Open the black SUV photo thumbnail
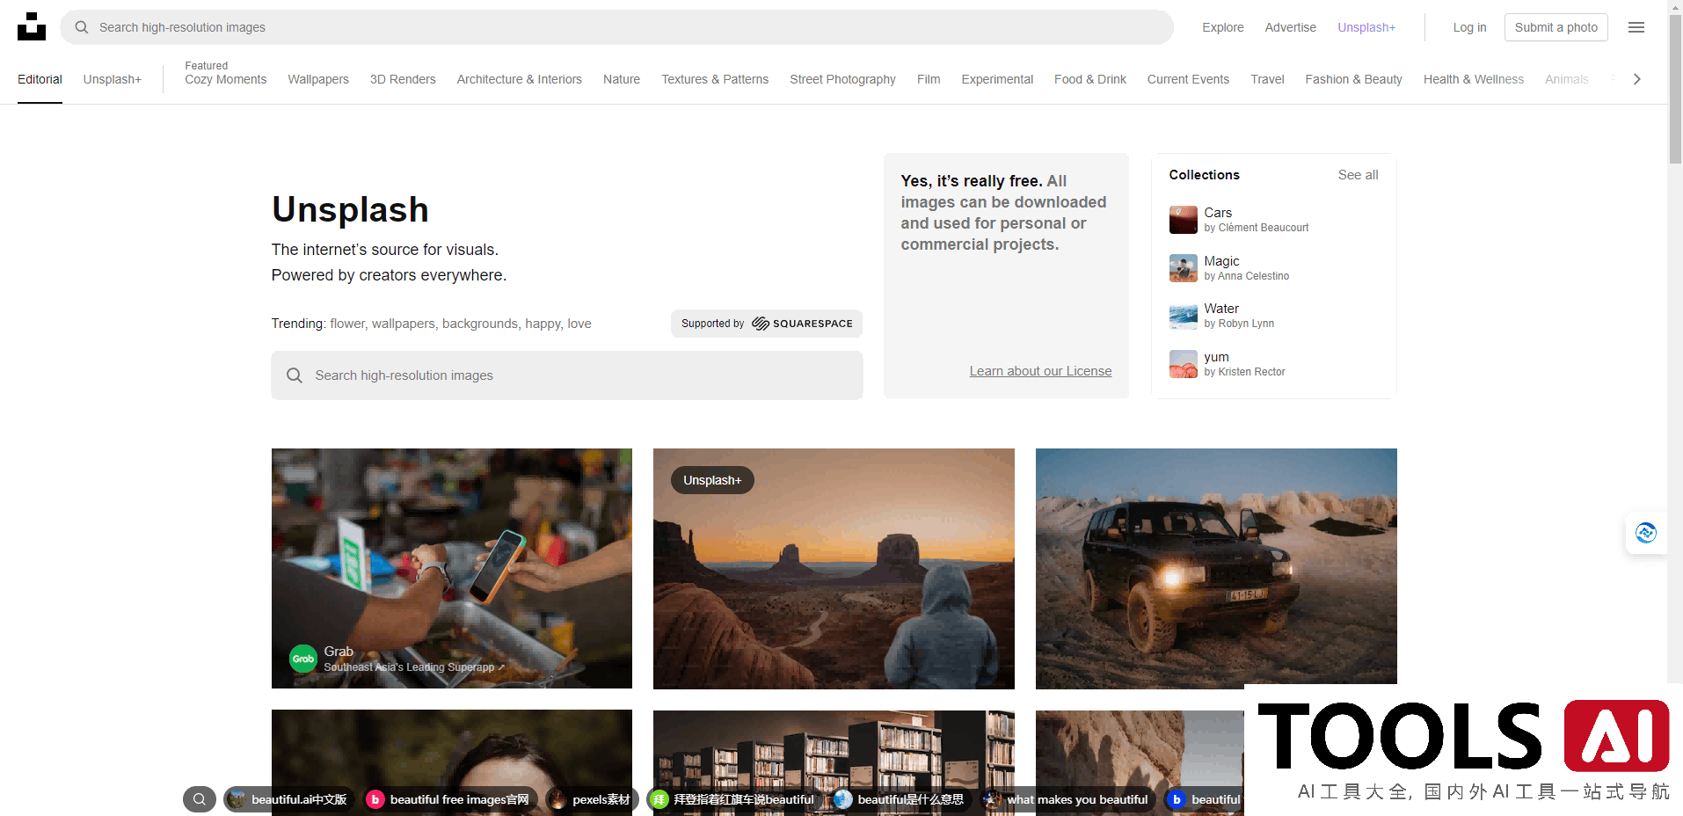Image resolution: width=1683 pixels, height=816 pixels. (1215, 568)
